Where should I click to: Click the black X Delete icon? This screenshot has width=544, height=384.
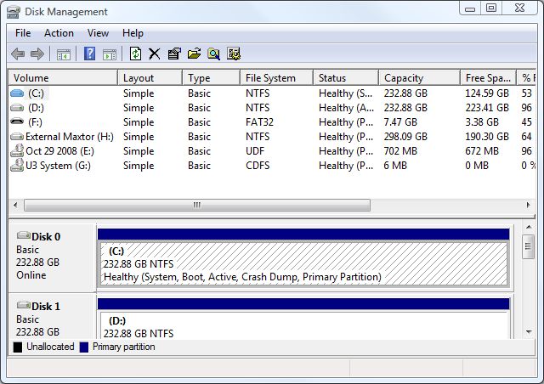pyautogui.click(x=155, y=54)
